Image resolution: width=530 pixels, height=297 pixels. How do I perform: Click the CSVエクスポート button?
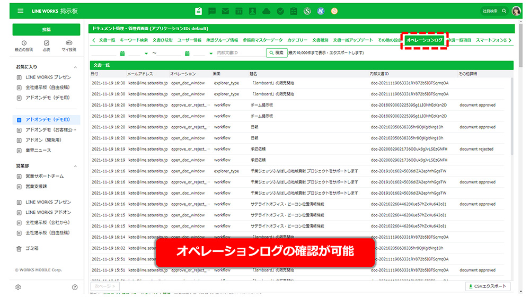coord(488,286)
